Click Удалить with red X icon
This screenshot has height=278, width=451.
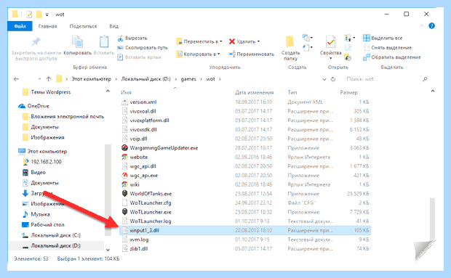tap(244, 41)
